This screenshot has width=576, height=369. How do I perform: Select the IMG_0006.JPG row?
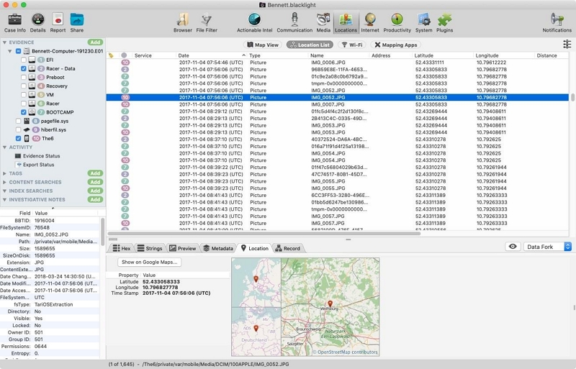tap(337, 63)
